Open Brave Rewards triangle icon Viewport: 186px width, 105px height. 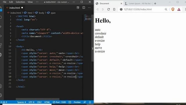tap(179, 9)
